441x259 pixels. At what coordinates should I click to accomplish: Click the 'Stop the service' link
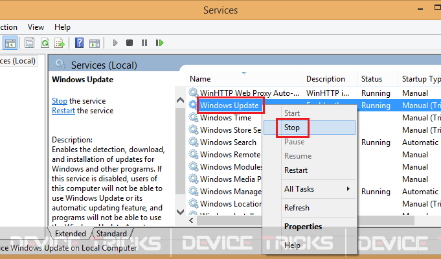click(x=60, y=101)
